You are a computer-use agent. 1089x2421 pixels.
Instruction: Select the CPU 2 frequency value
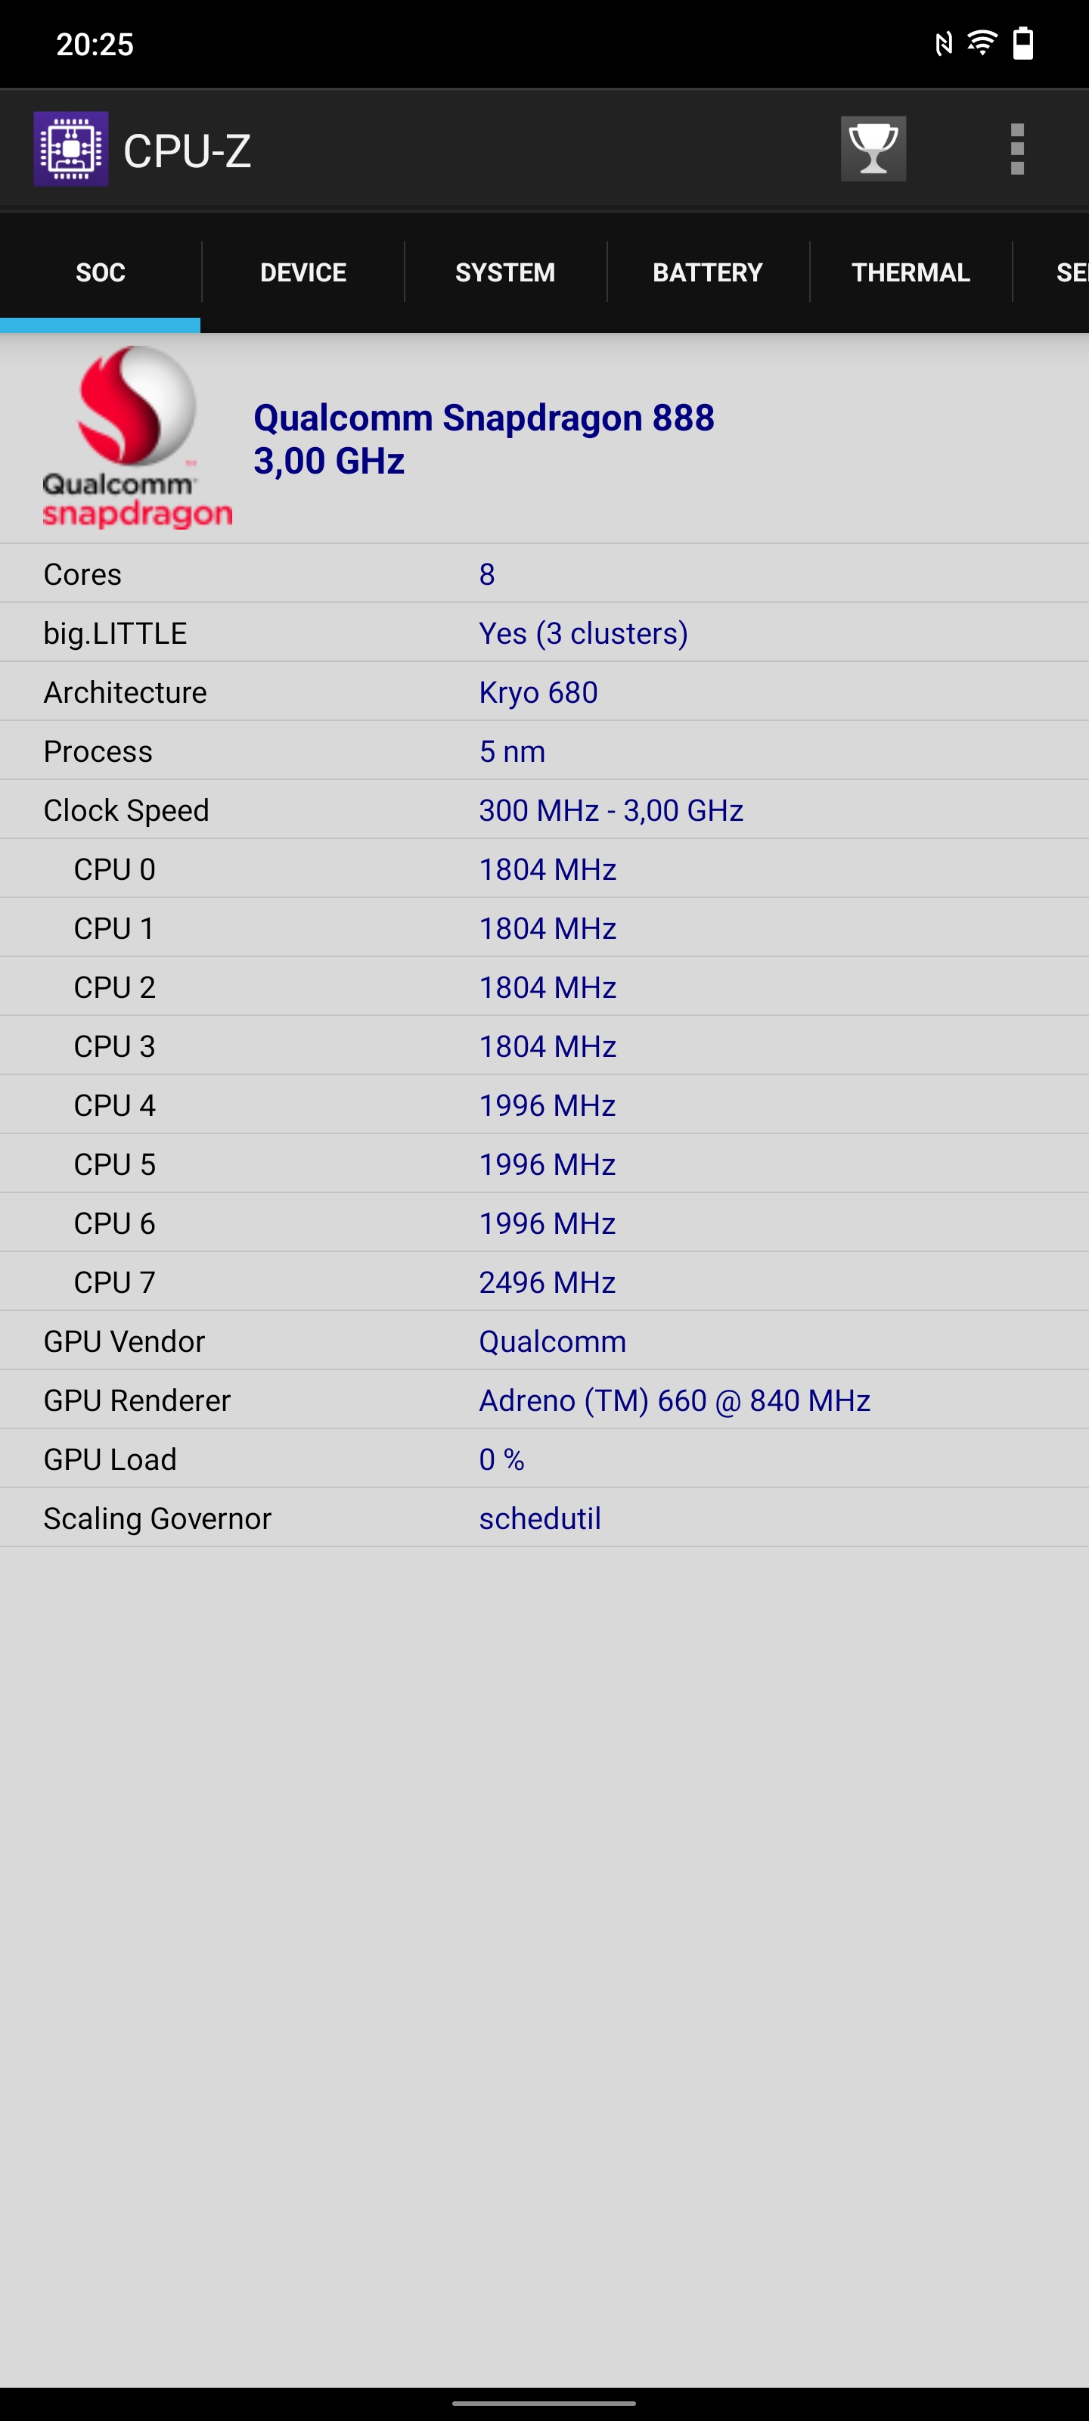pyautogui.click(x=548, y=988)
